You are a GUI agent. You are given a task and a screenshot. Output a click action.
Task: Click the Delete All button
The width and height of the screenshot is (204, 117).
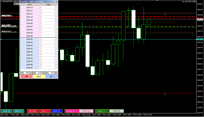pos(18,111)
